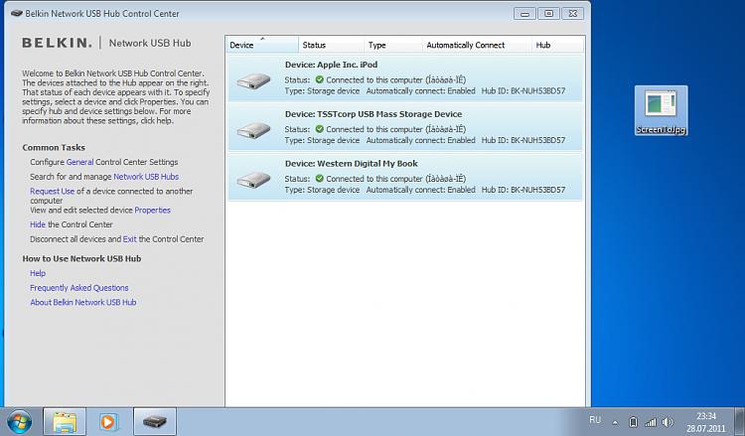Sort by Automatically Connect column header

477,45
